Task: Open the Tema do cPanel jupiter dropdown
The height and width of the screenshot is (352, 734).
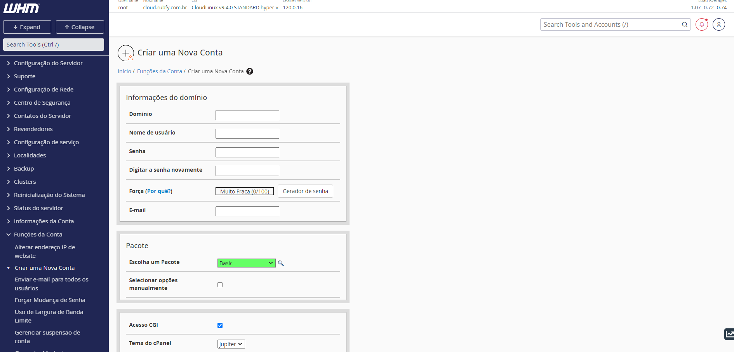Action: 231,344
